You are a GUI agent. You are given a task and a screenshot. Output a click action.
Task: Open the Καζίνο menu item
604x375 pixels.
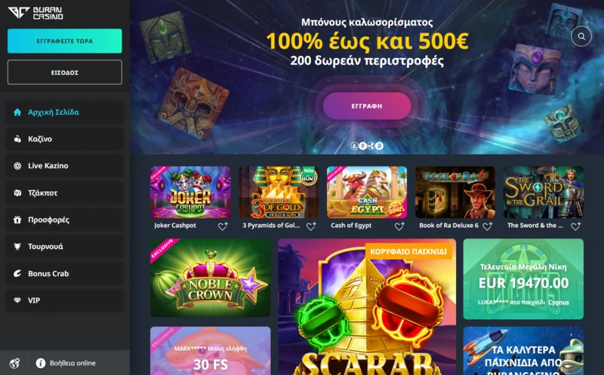tap(65, 139)
